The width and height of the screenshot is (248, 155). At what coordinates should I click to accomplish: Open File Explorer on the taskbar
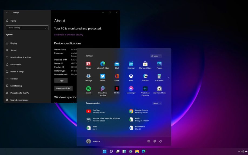point(137,151)
